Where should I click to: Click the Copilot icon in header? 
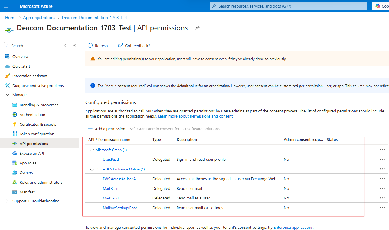coord(378,6)
